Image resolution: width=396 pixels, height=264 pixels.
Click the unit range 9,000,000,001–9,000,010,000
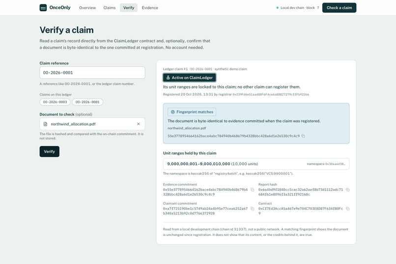coord(198,164)
